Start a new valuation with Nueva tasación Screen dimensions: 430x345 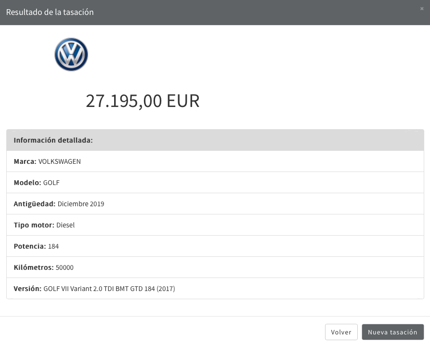pyautogui.click(x=392, y=332)
